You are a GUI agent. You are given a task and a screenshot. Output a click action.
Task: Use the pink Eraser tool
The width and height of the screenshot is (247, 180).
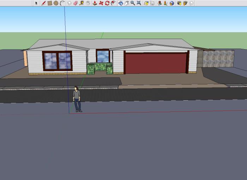75,3
